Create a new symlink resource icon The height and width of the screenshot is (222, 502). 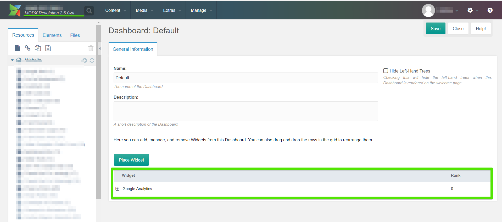38,48
